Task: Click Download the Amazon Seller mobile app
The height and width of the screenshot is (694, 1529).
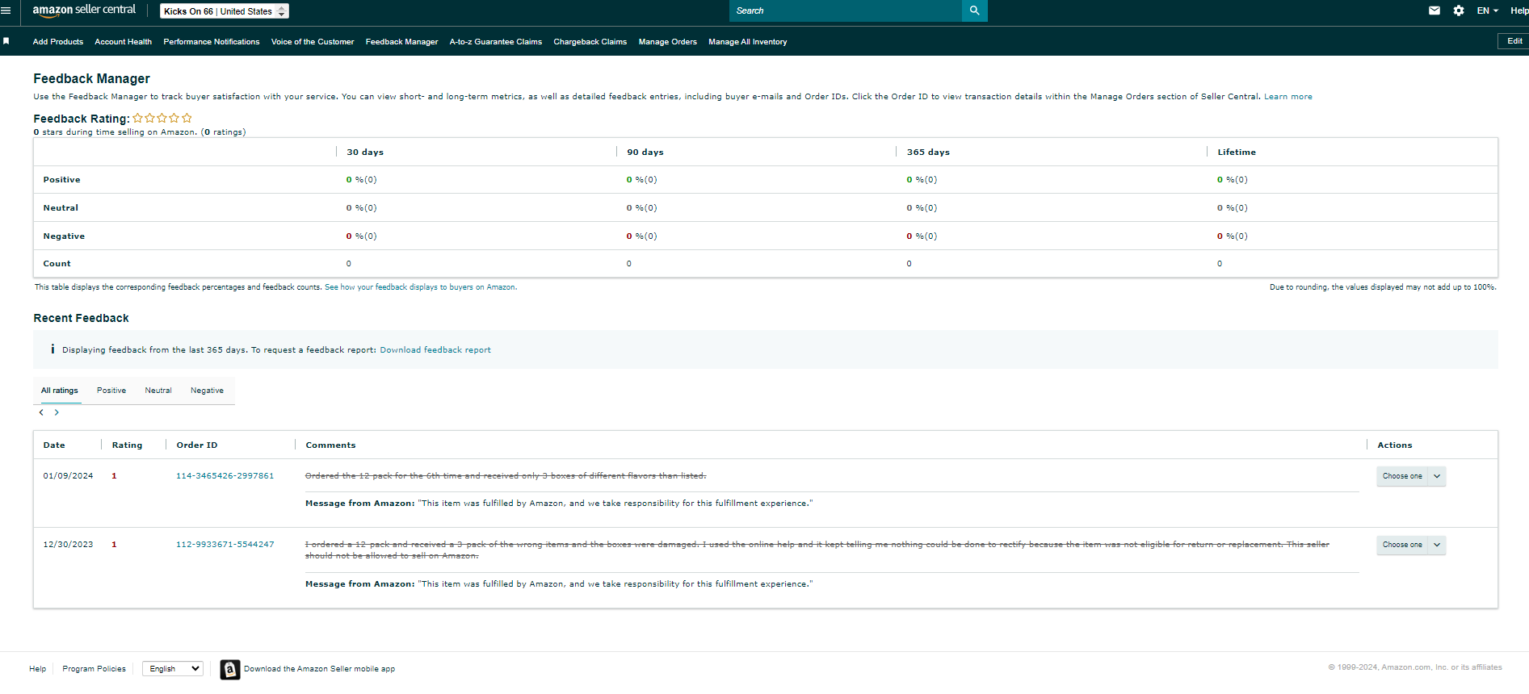Action: (320, 669)
